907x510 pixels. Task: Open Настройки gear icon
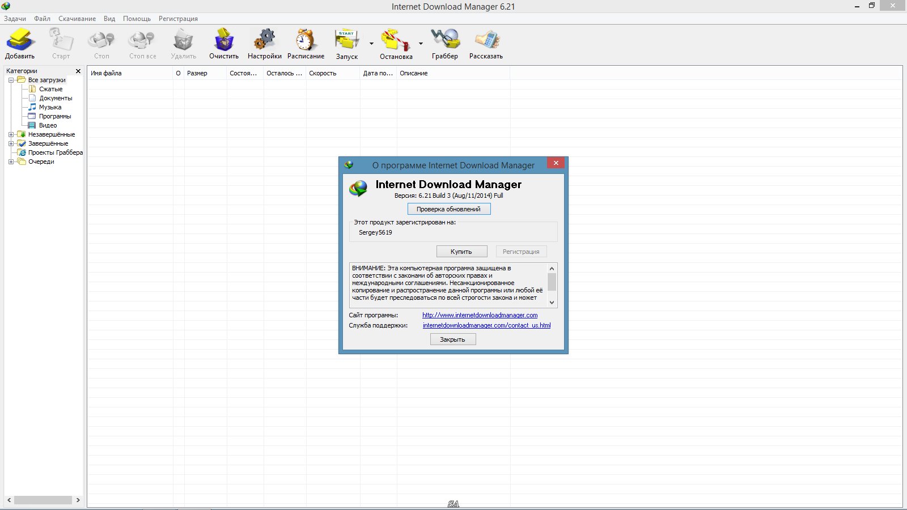coord(264,40)
